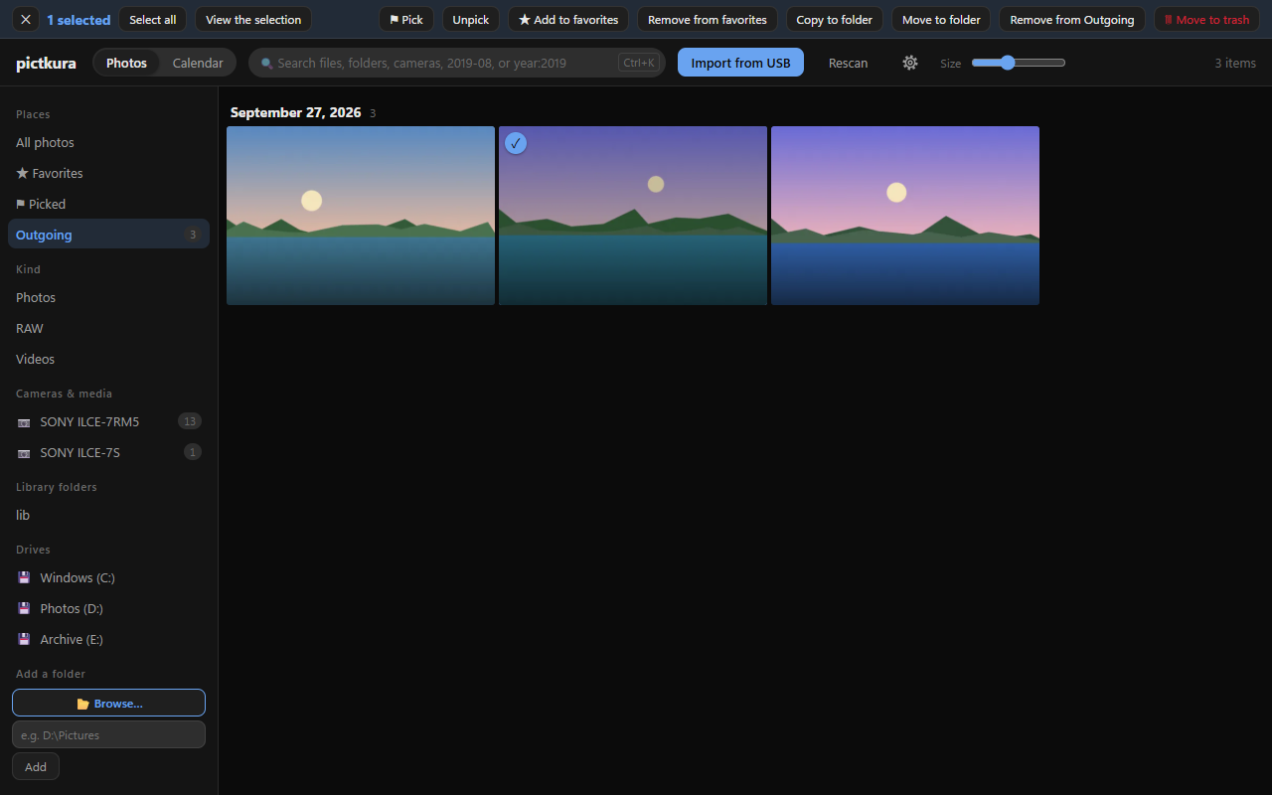
Task: Rescan the photo library
Action: (848, 63)
